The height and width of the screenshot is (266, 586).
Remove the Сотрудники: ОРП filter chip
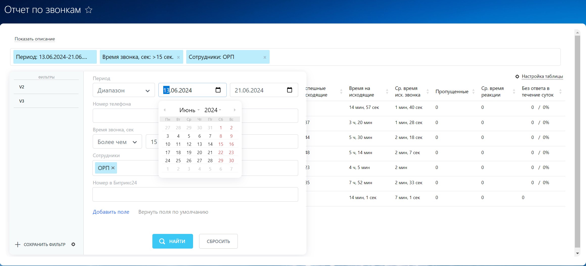coord(265,57)
